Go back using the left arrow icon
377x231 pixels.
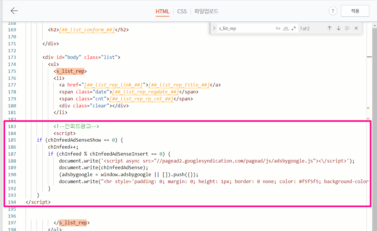[14, 11]
